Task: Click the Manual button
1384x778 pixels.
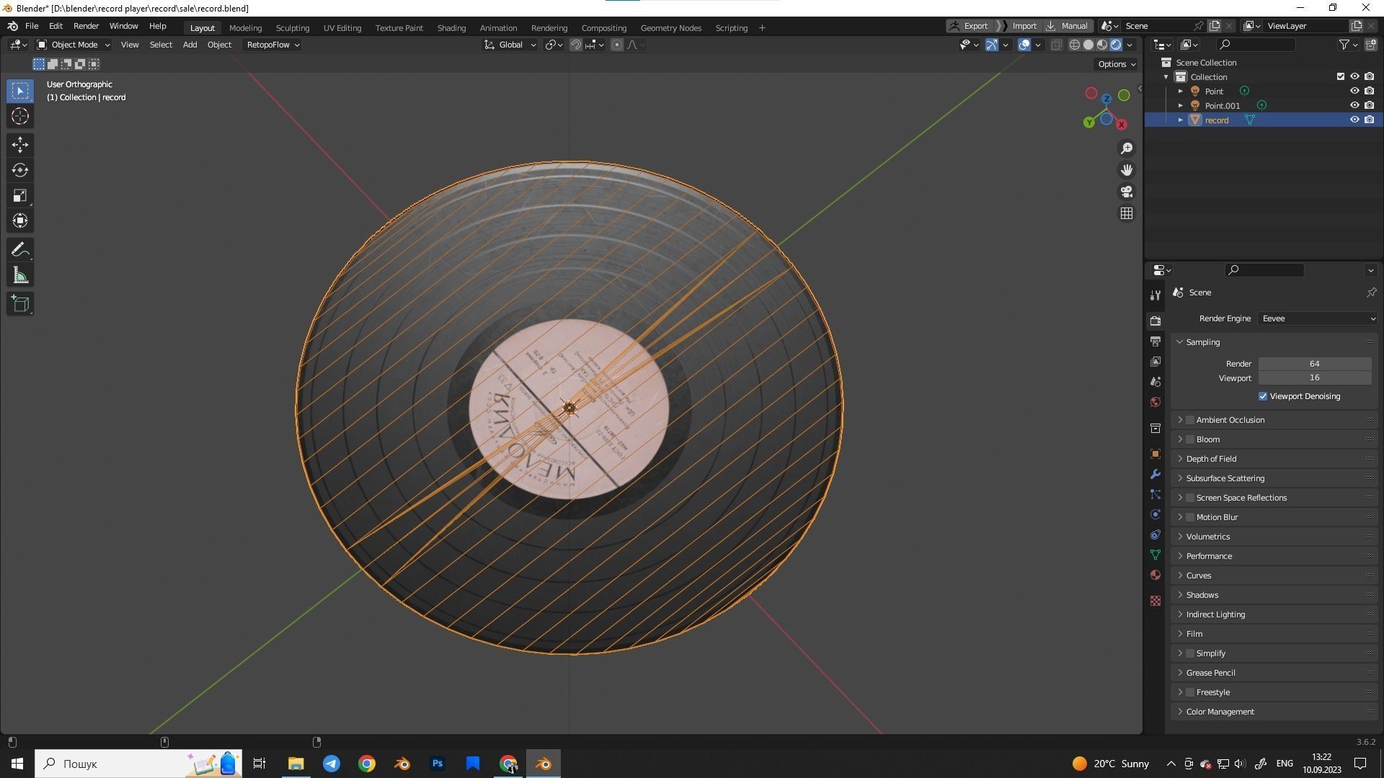Action: pos(1068,26)
